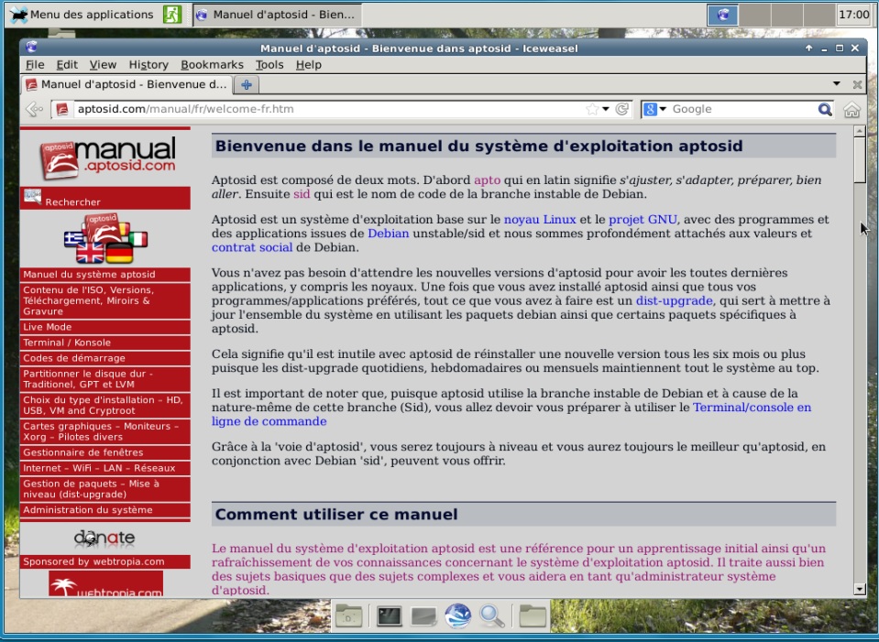This screenshot has height=642, width=879.
Task: Choose the Italian flag language
Action: coord(137,239)
